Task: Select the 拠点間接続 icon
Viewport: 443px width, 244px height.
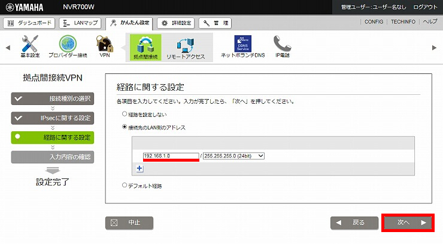Action: point(145,47)
